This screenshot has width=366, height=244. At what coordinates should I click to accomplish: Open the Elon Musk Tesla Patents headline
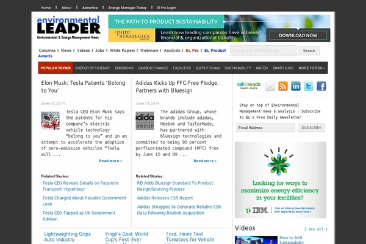pos(84,87)
